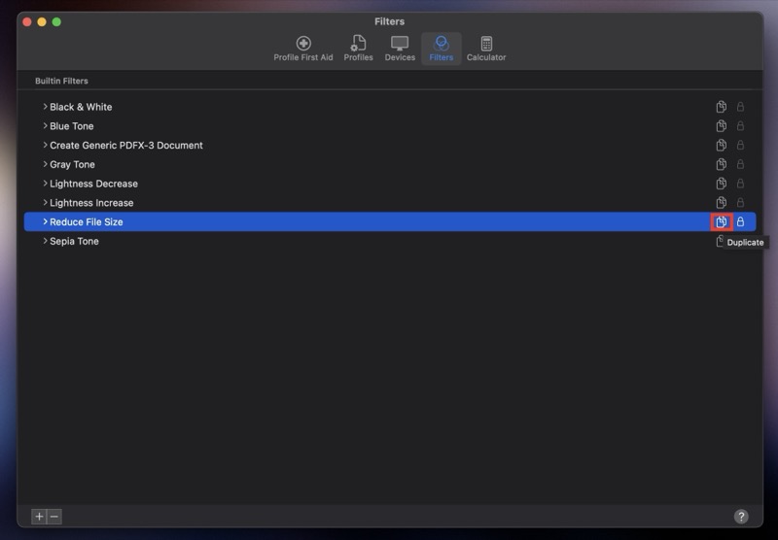778x540 pixels.
Task: Duplicate the Lightness Decrease filter
Action: coord(721,184)
